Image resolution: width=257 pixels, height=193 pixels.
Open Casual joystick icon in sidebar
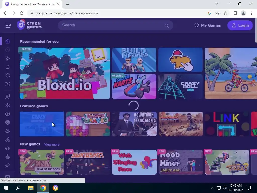(8, 157)
